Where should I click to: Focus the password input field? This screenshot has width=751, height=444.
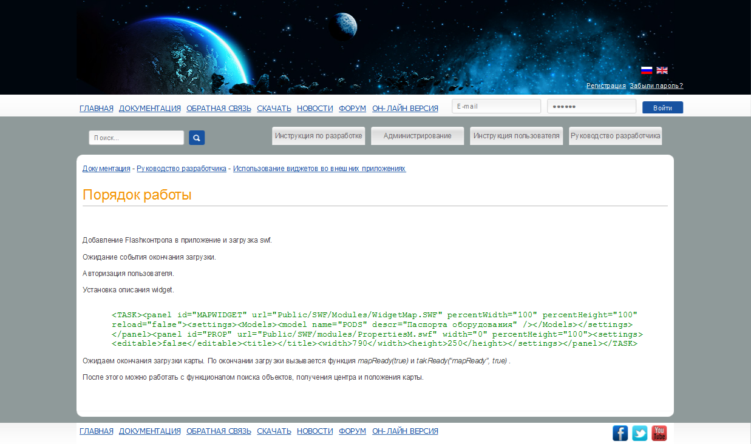[x=591, y=106]
